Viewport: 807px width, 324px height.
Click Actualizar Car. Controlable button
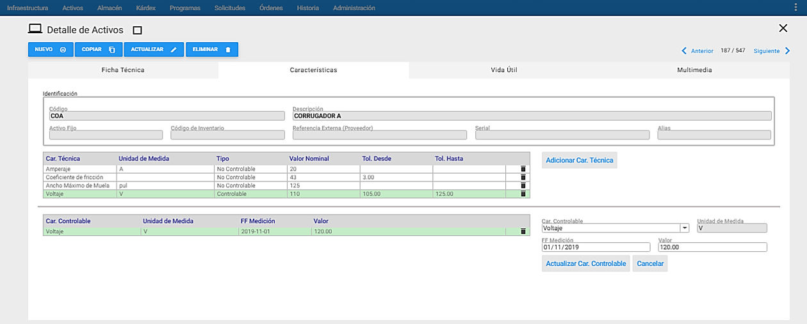pyautogui.click(x=586, y=263)
